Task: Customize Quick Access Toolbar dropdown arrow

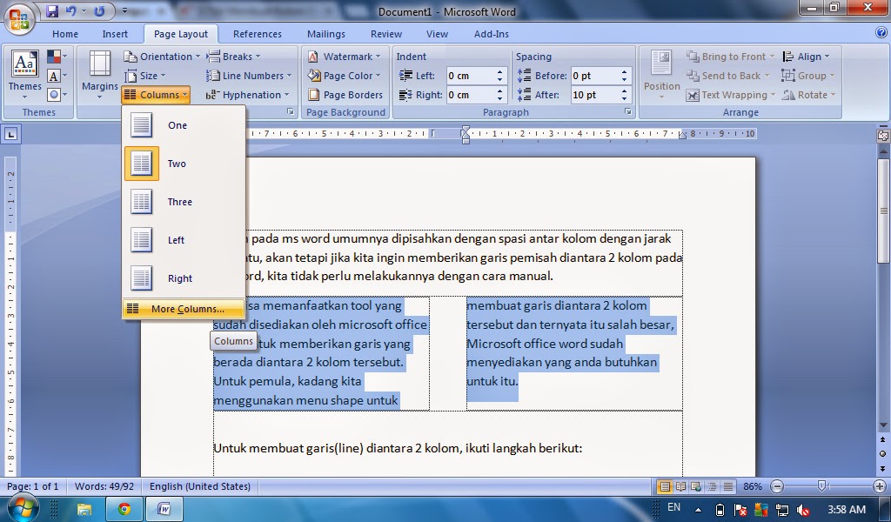Action: click(124, 10)
